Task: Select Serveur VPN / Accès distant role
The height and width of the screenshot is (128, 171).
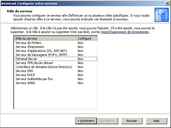Action: (56, 63)
